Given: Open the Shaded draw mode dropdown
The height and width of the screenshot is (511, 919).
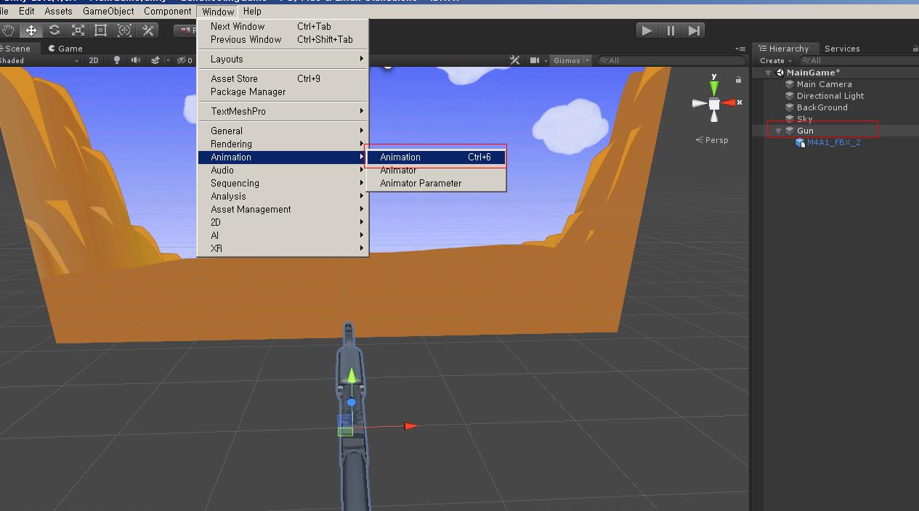Looking at the screenshot, I should [39, 61].
